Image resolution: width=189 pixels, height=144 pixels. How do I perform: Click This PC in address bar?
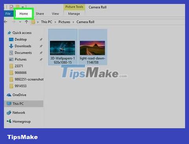(46, 22)
